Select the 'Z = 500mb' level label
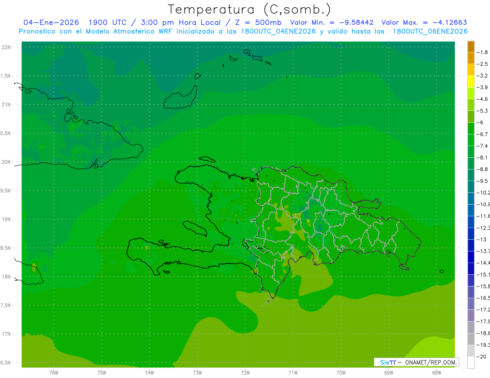Screen dimensions: 490x378 (258, 22)
